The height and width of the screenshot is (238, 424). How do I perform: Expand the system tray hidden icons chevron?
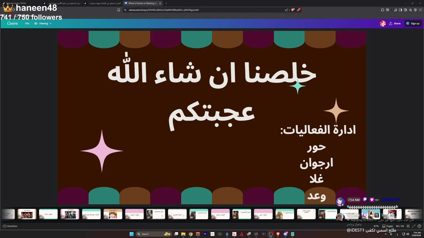[x=386, y=234]
